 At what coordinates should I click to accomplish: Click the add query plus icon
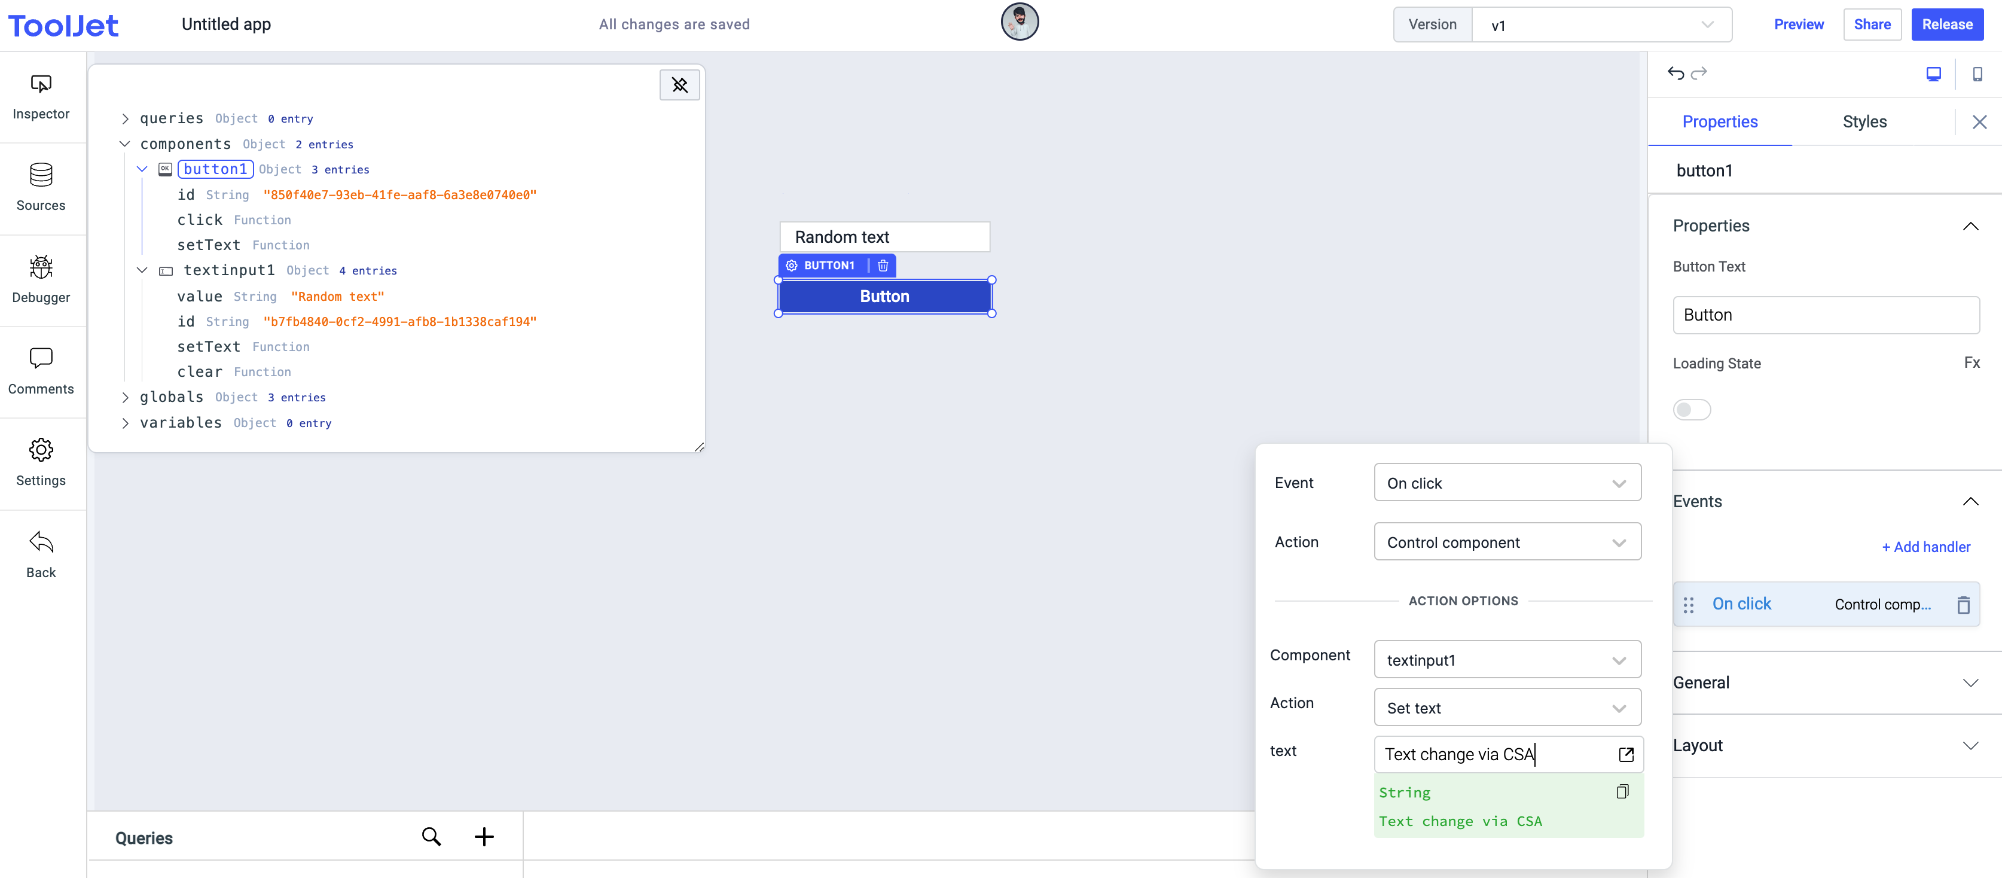[483, 837]
